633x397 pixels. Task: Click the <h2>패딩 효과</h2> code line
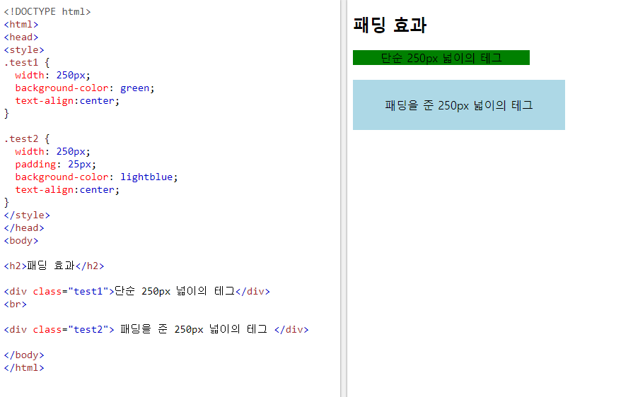tap(54, 266)
